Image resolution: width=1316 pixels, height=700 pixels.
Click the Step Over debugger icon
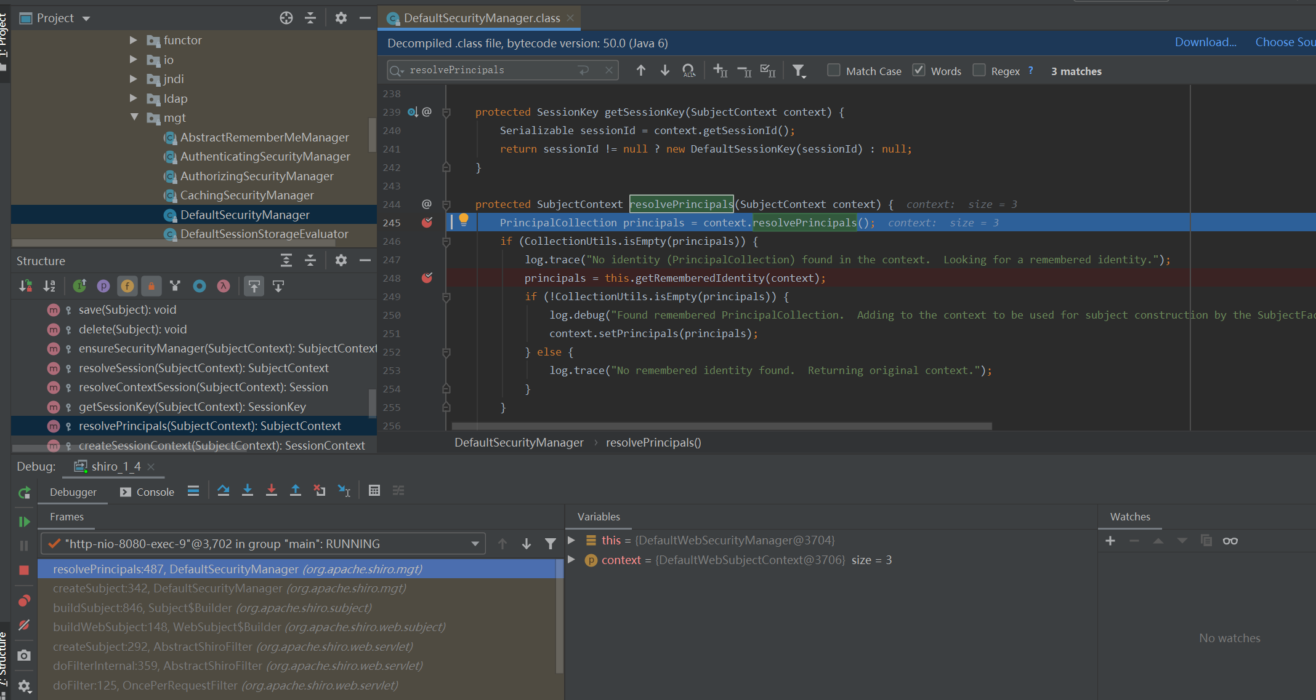pos(224,490)
